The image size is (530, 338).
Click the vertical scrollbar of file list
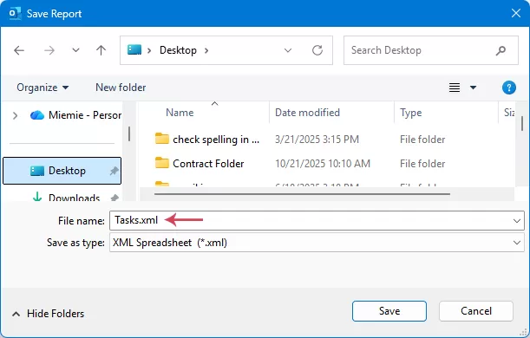pos(522,123)
